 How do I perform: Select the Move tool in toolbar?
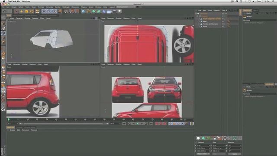(x=21, y=12)
